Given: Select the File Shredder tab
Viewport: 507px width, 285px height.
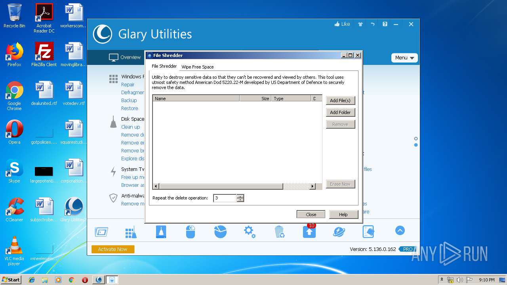Looking at the screenshot, I should coord(164,66).
